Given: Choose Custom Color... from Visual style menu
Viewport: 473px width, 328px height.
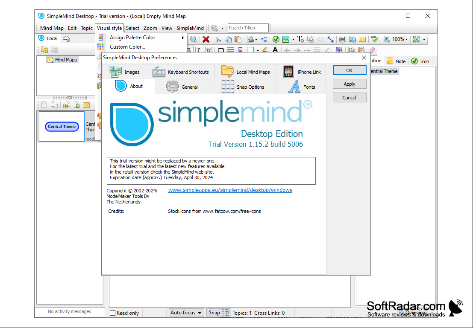Looking at the screenshot, I should tap(127, 46).
